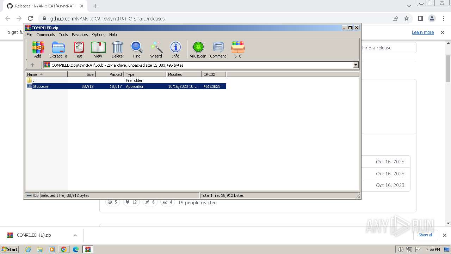
Task: Click the laugh reaction with 5
Action: 113,202
